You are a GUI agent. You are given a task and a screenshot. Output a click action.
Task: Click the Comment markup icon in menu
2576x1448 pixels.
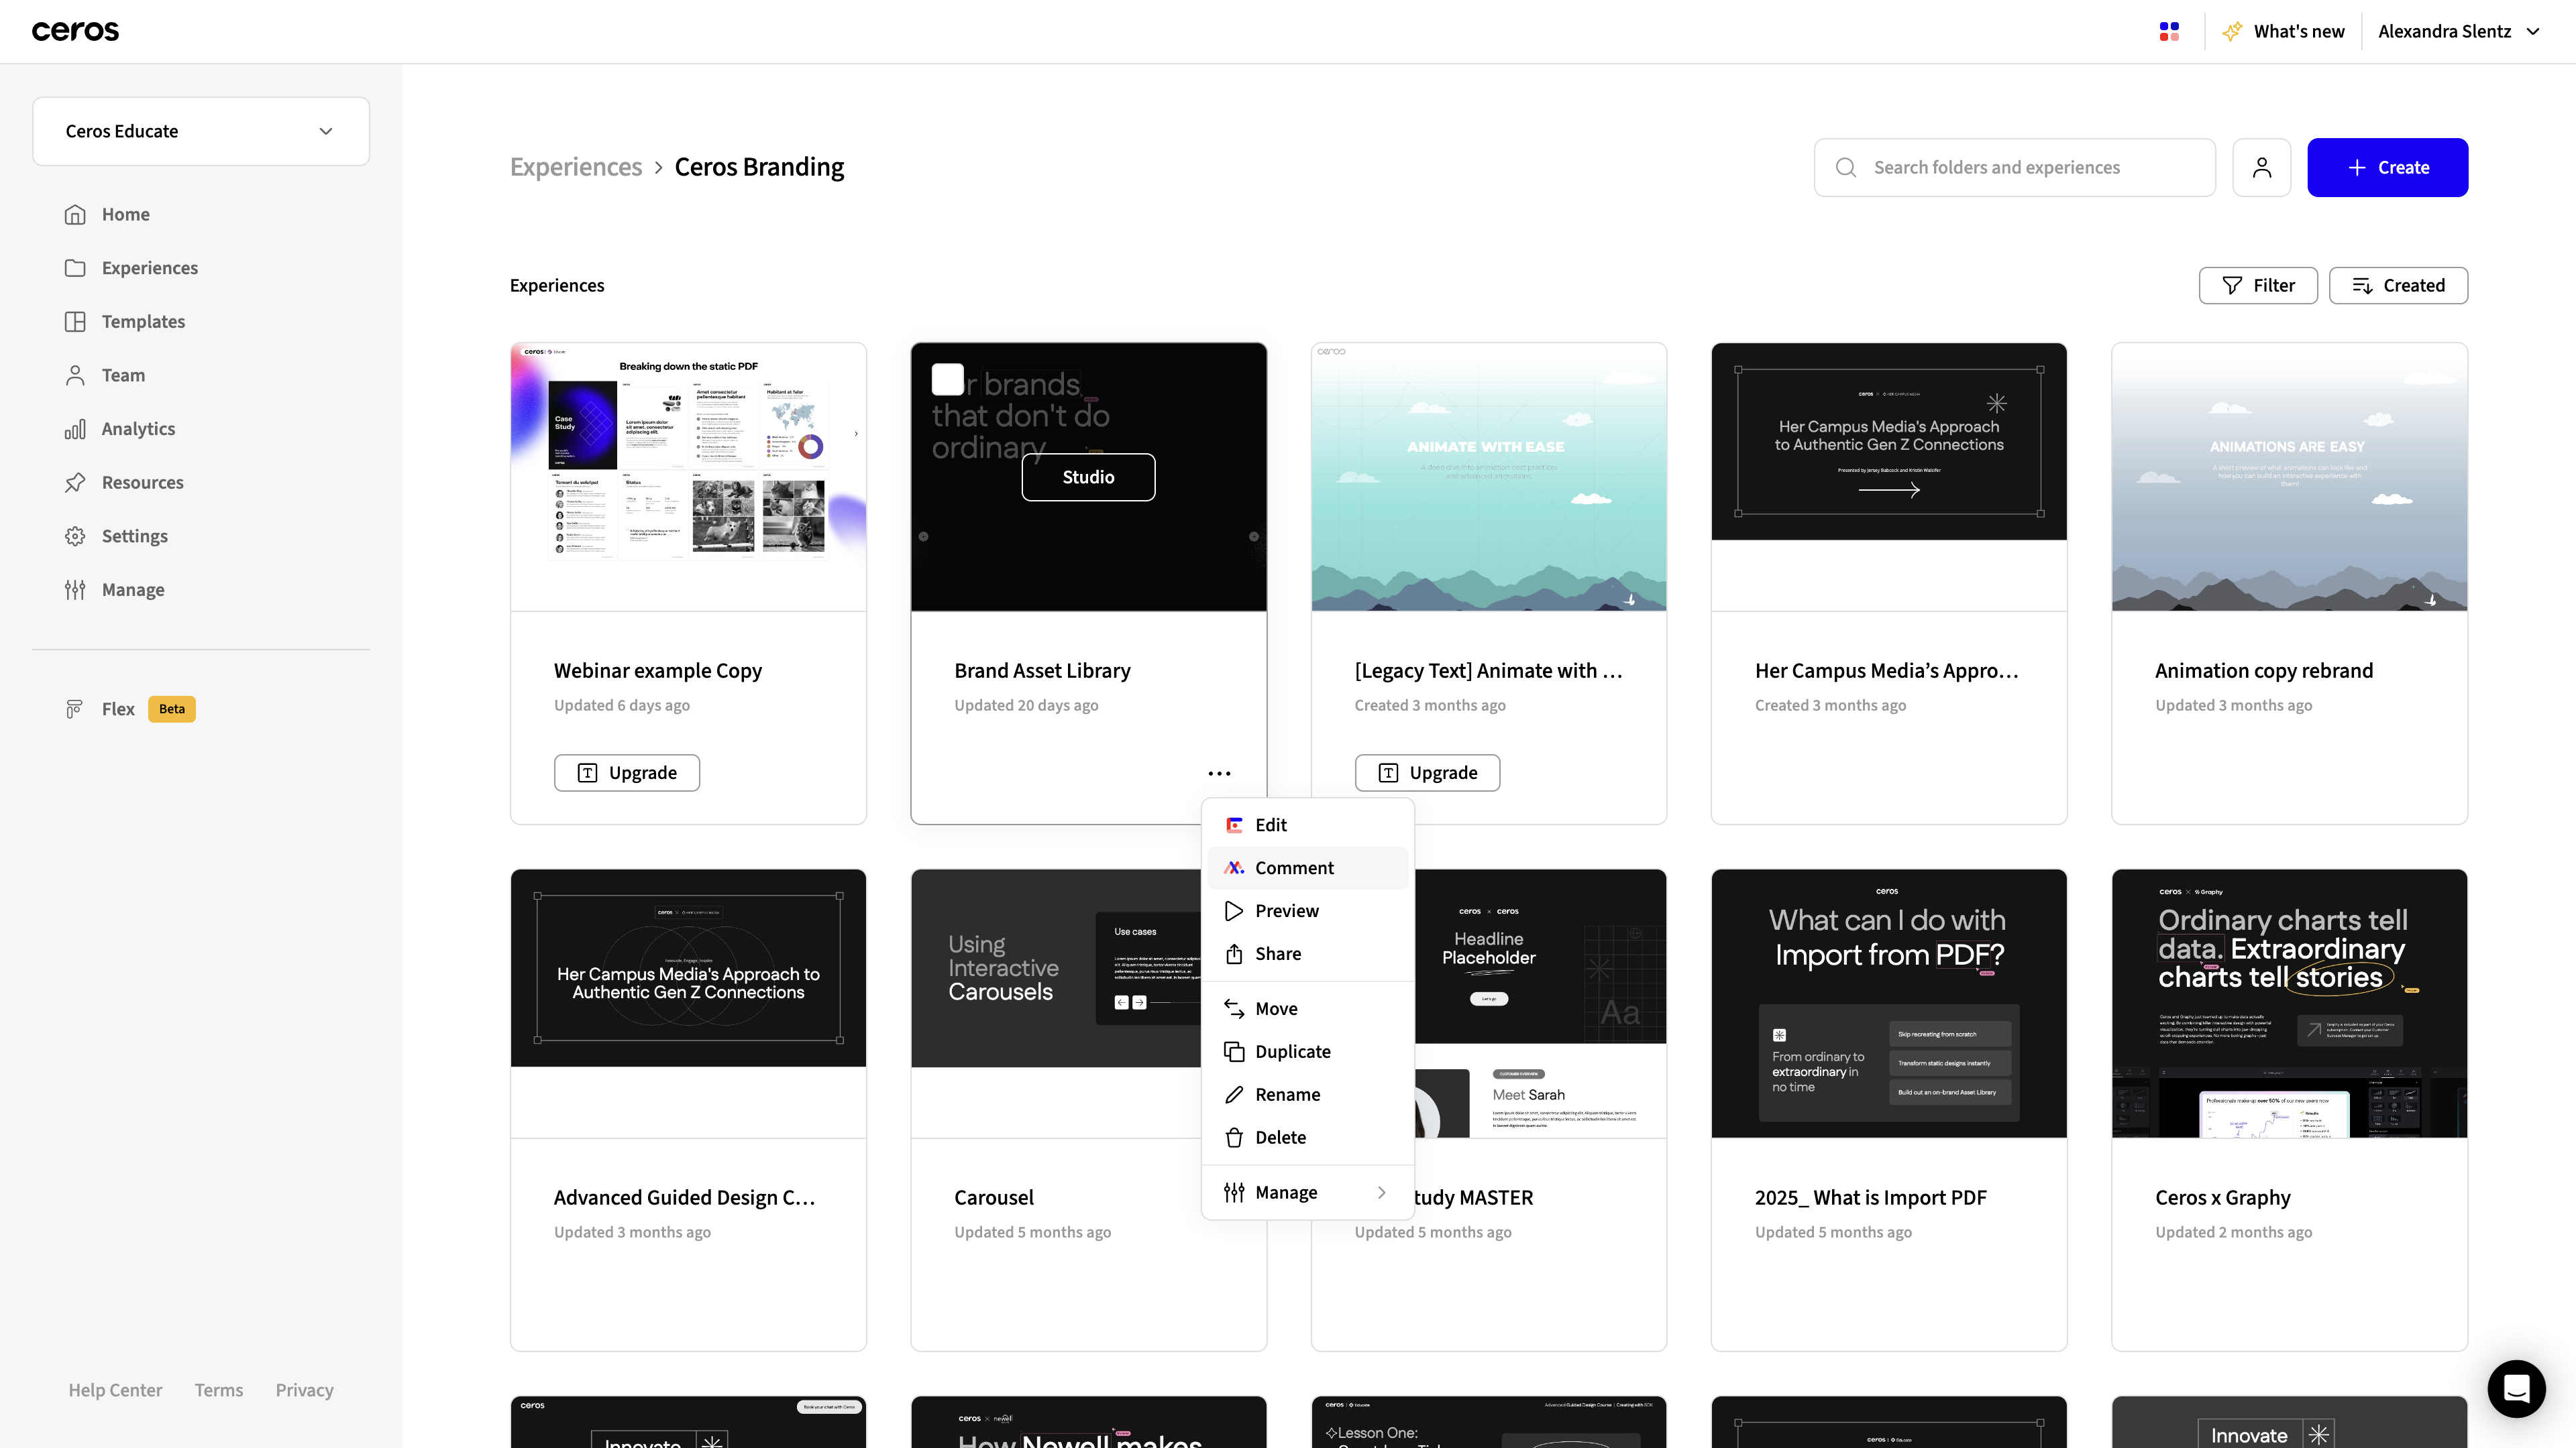(x=1234, y=868)
